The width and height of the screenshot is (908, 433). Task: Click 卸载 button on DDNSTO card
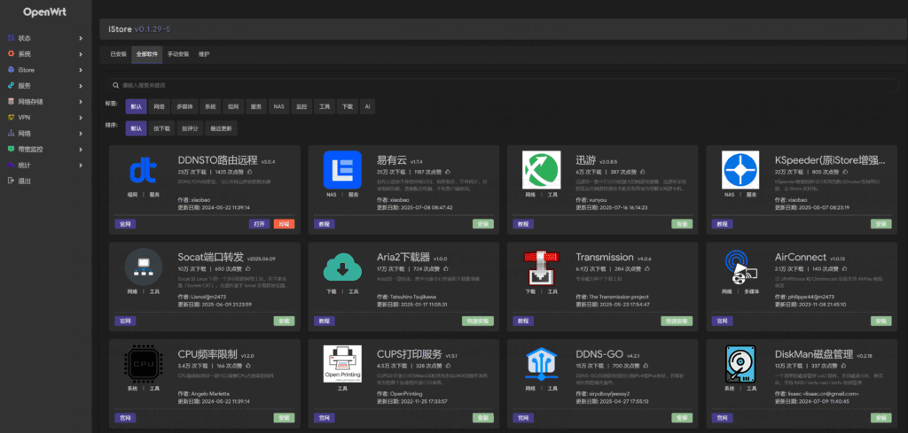pyautogui.click(x=284, y=224)
